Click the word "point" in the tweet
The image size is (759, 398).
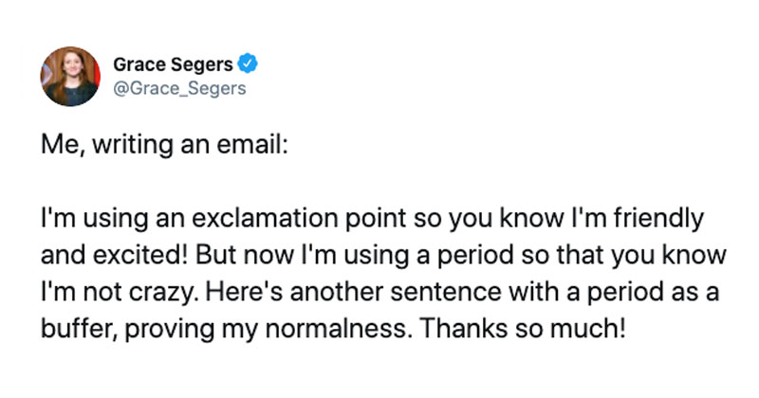pyautogui.click(x=376, y=220)
